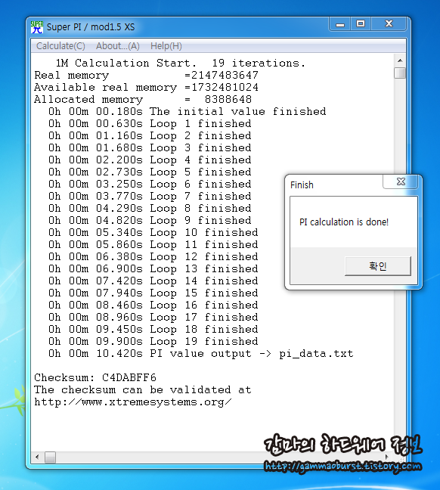Click the 'Loop 12 finished' line
Image resolution: width=440 pixels, height=490 pixels.
click(153, 256)
